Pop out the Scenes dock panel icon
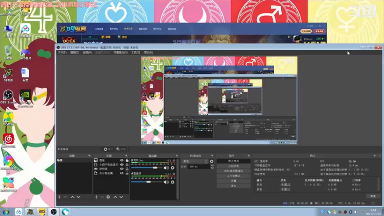384x216 pixels. coord(89,156)
